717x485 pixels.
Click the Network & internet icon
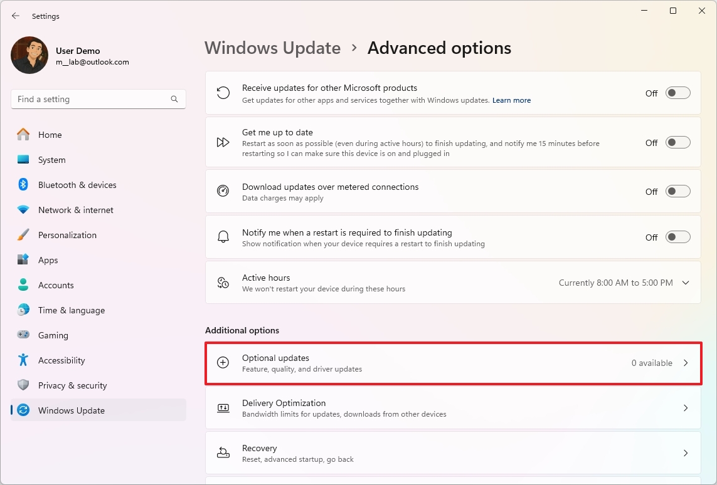25,210
